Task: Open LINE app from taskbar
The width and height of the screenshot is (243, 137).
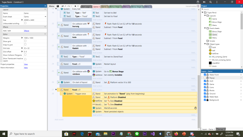Action: 137,134
